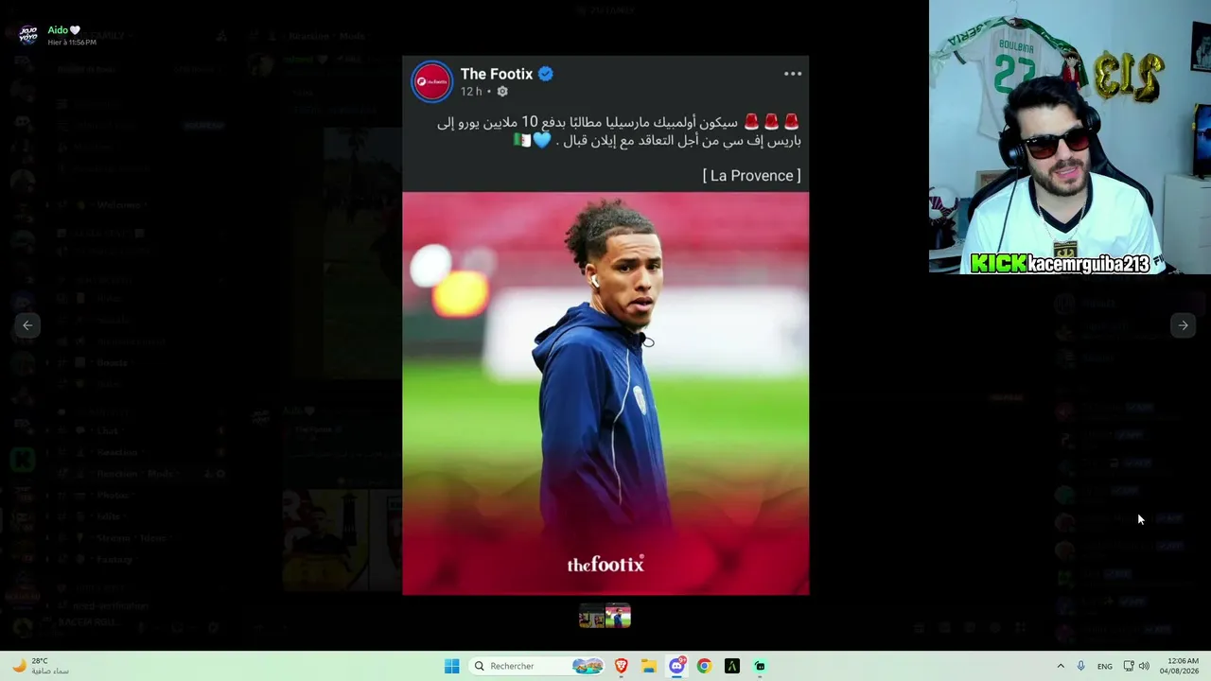Open Aido's avatar in the viewer header
The height and width of the screenshot is (681, 1211).
coord(28,36)
